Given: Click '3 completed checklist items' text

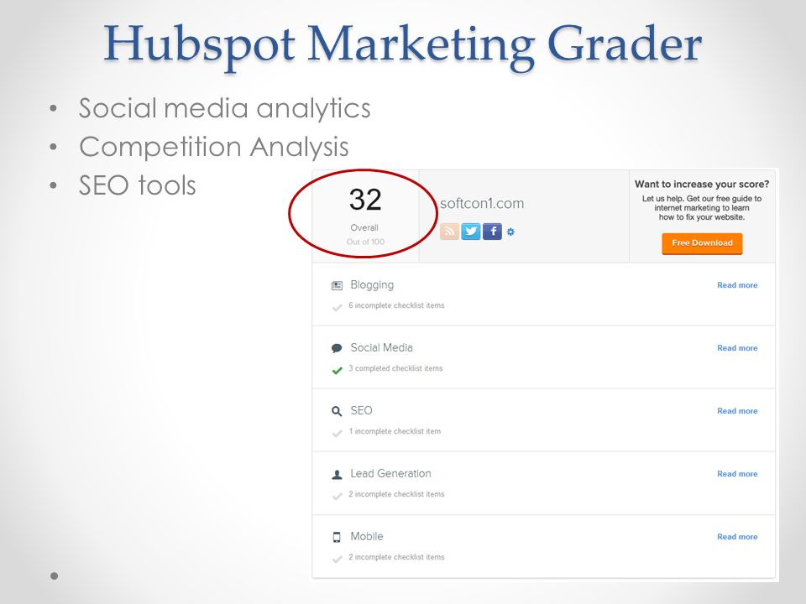Looking at the screenshot, I should pos(395,368).
